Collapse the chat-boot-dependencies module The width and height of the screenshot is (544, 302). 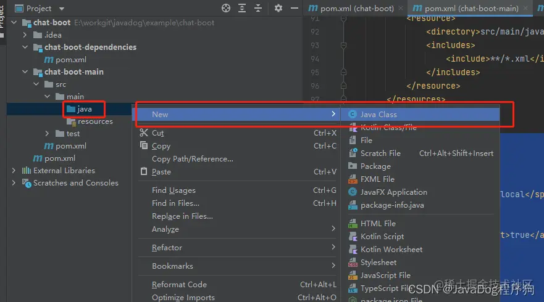(x=25, y=47)
